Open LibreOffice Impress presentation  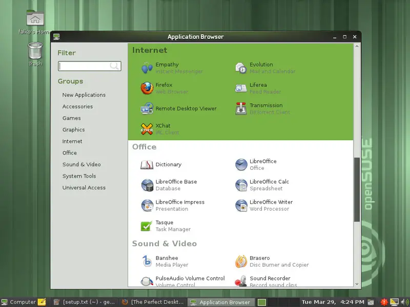click(173, 206)
